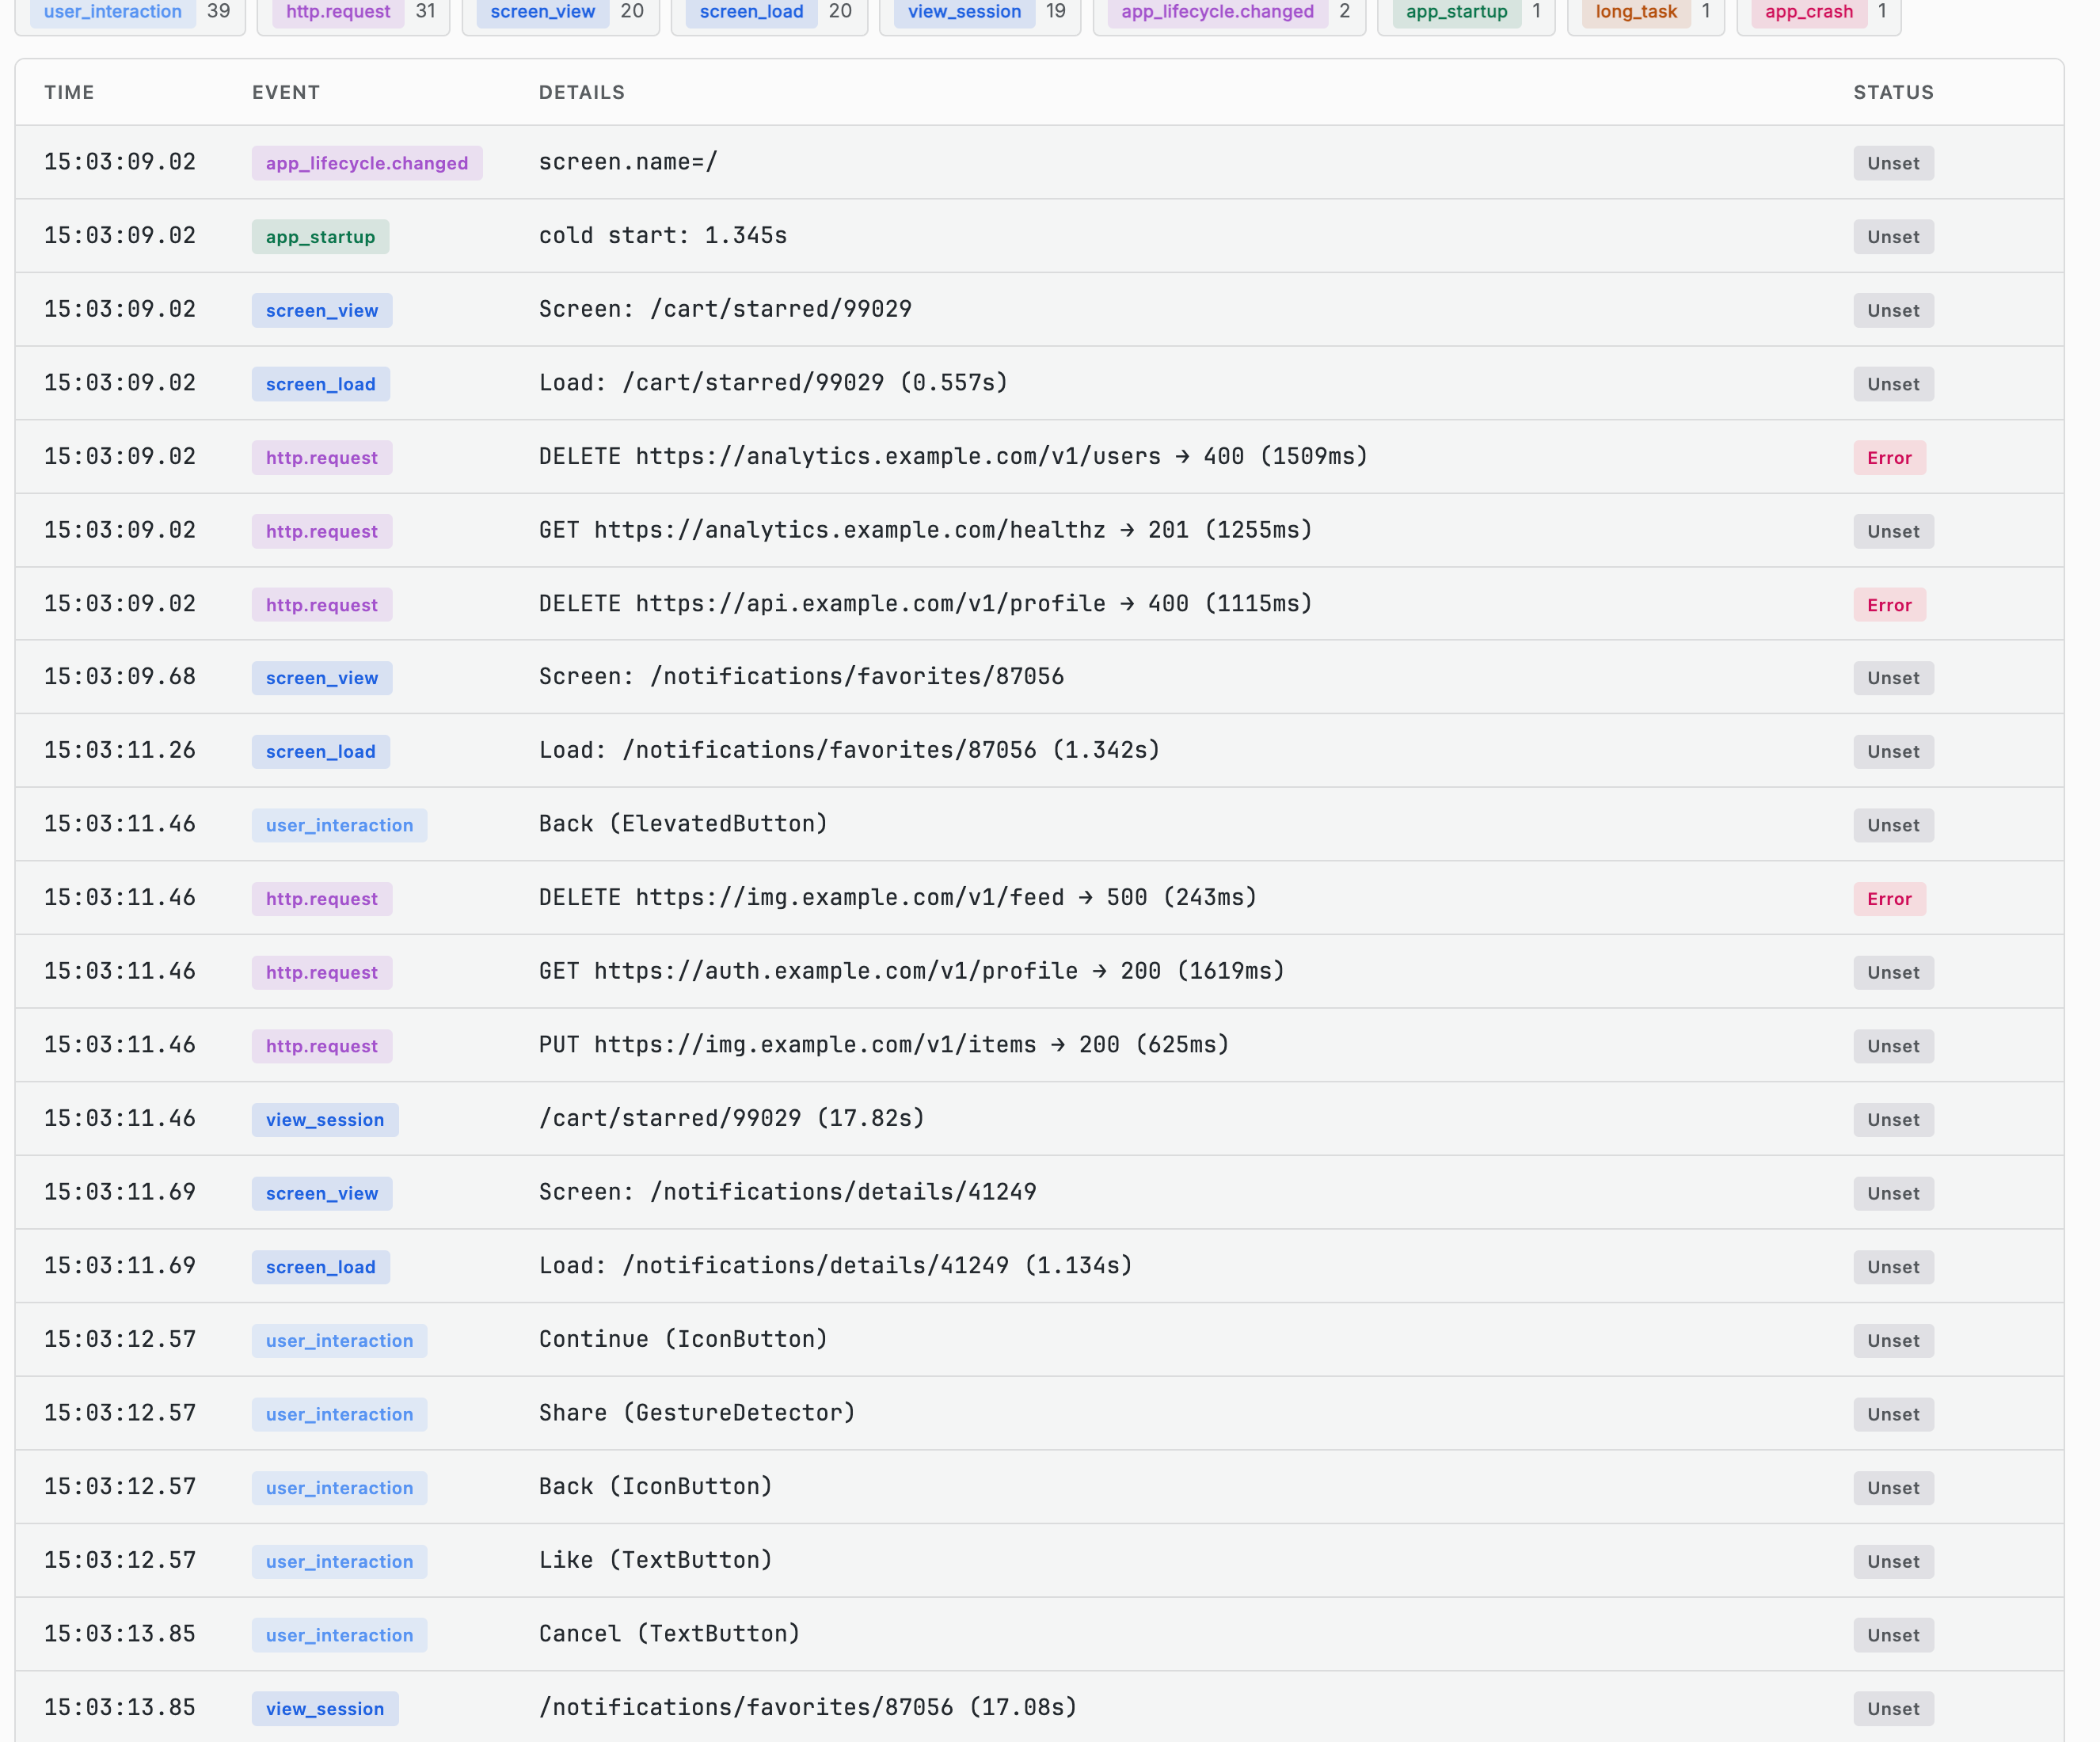Select 'Screen: /cart/starred/99029' row
Image resolution: width=2100 pixels, height=1742 pixels.
(x=1039, y=309)
